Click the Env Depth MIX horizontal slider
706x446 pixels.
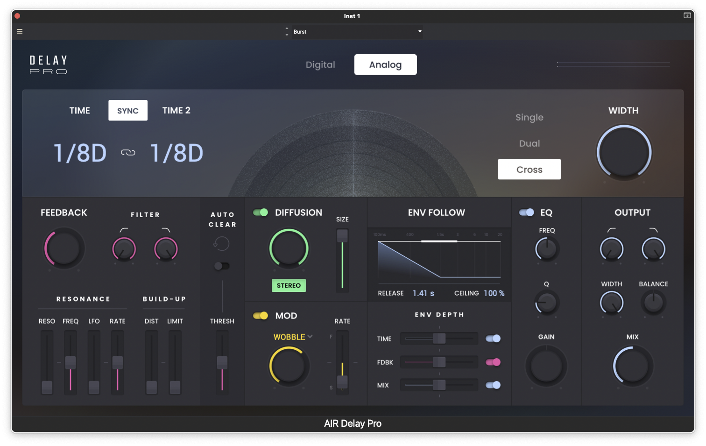coord(439,385)
